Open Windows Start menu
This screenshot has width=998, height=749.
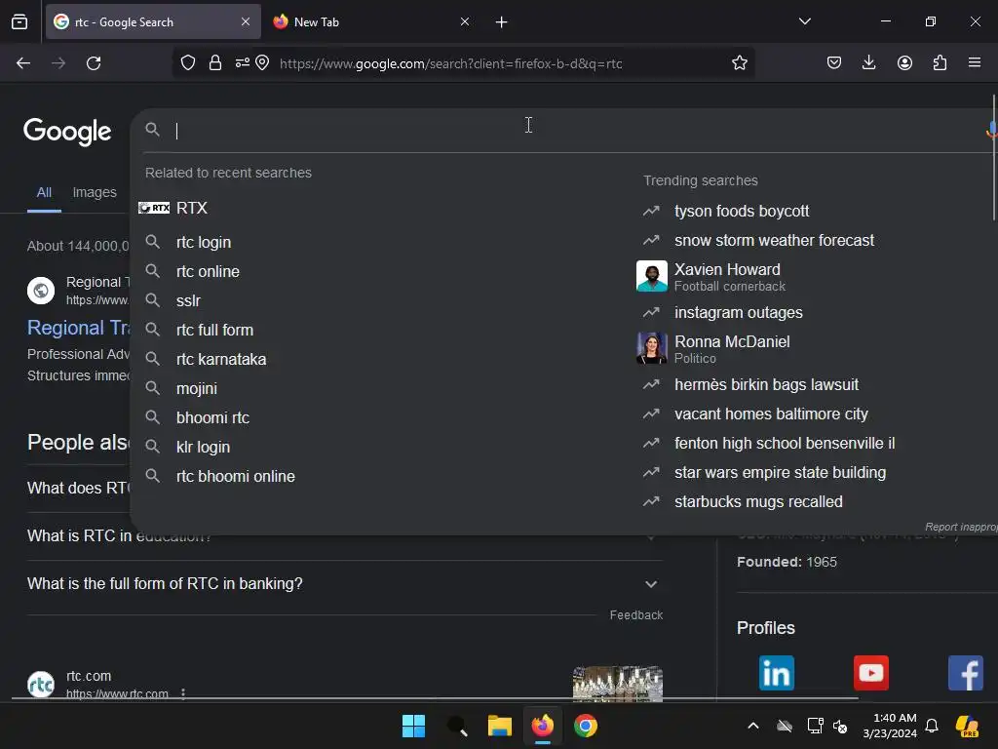point(413,726)
